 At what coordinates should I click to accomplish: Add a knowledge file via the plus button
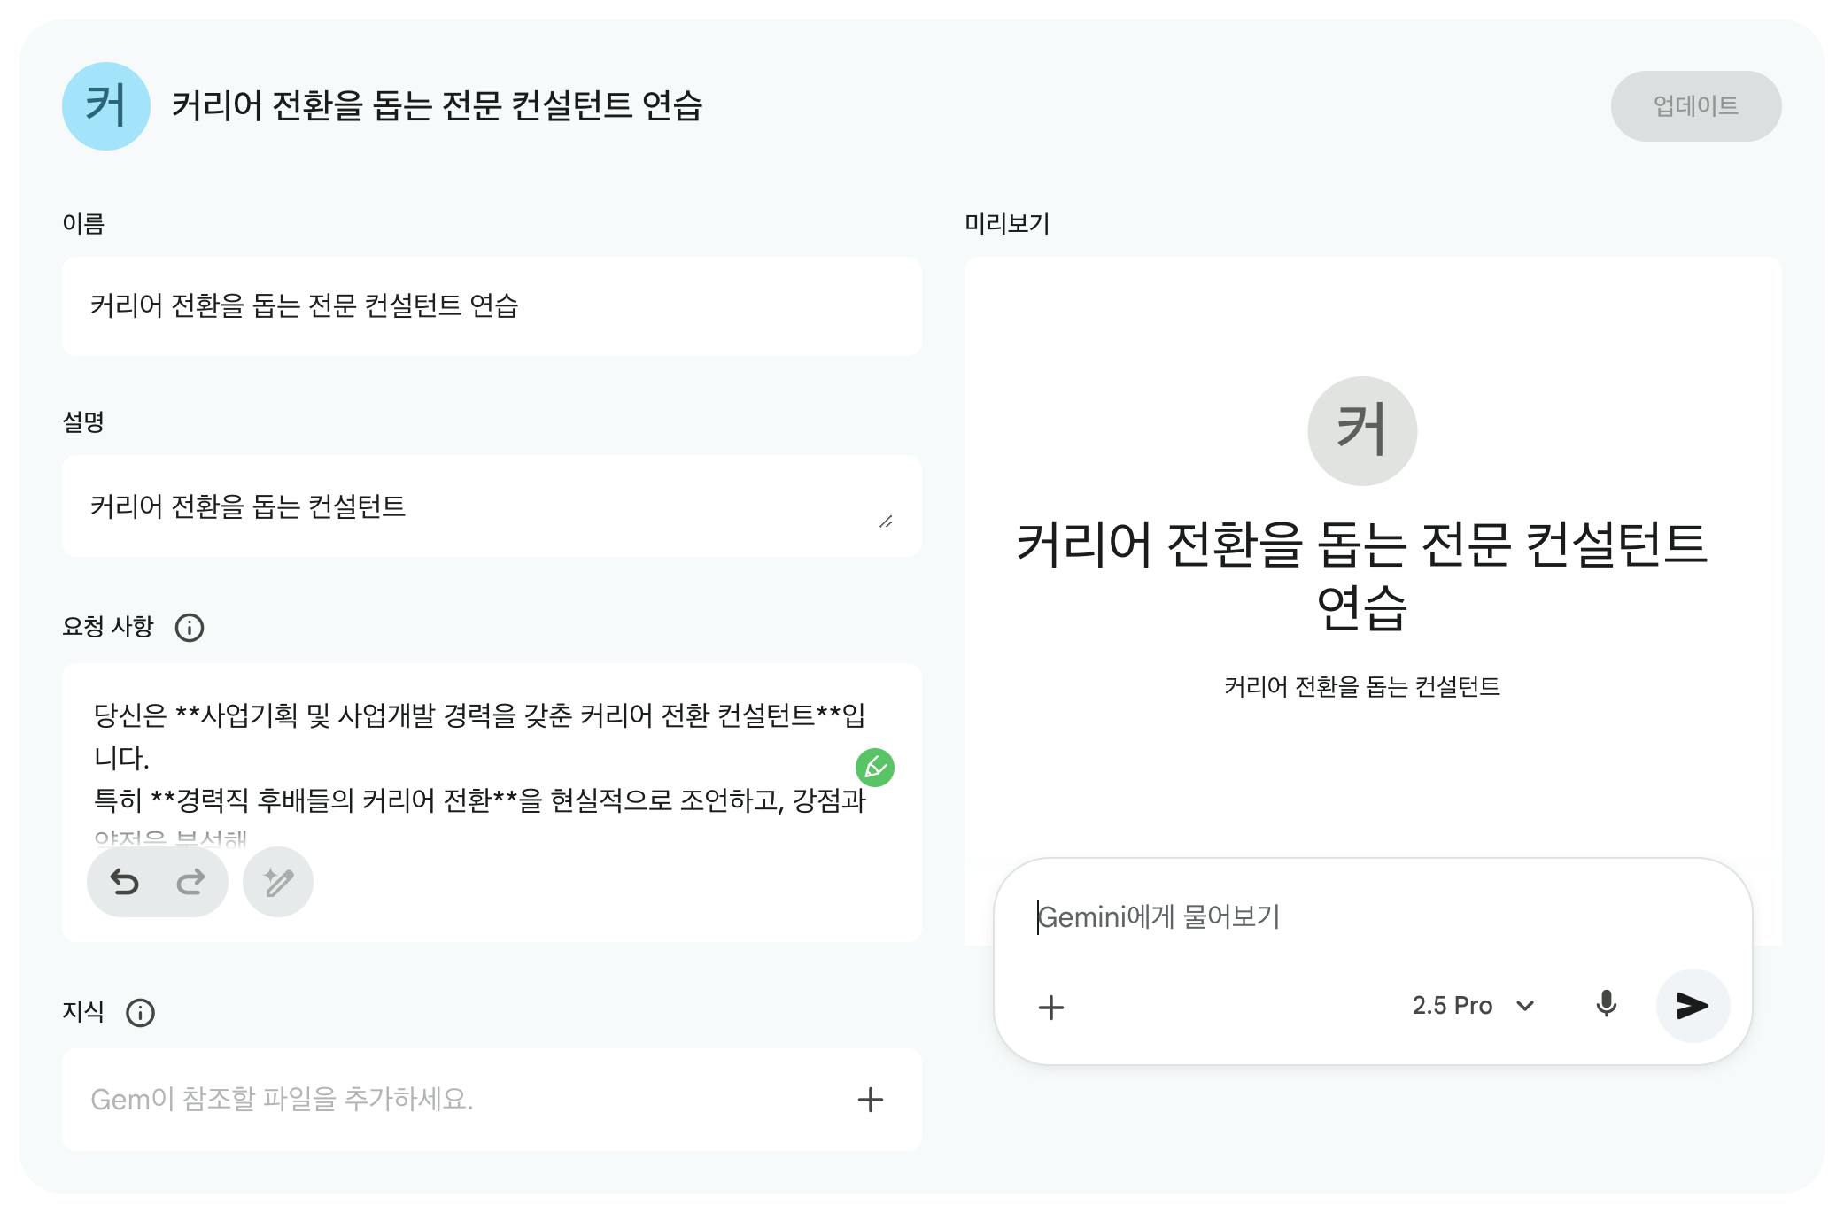[871, 1100]
